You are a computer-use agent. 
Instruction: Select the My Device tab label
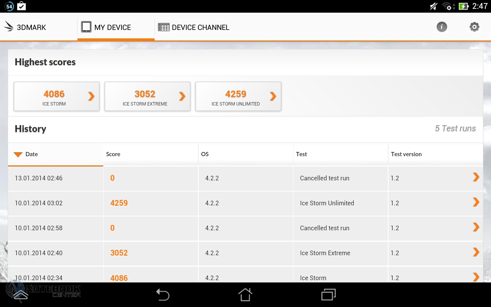click(x=112, y=27)
